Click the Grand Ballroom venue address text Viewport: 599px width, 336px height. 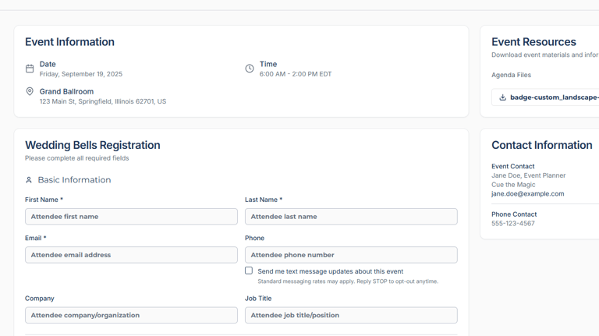(x=102, y=101)
